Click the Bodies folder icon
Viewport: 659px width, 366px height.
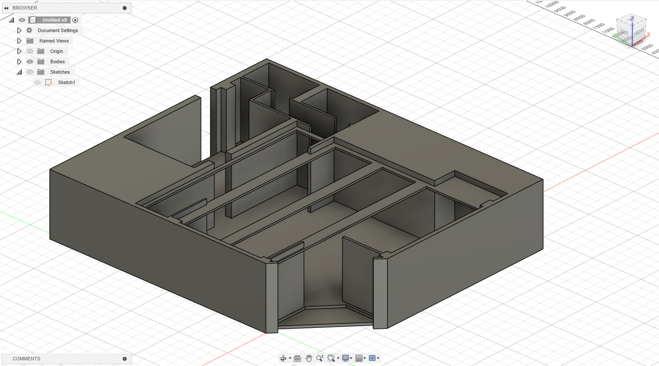click(x=41, y=62)
